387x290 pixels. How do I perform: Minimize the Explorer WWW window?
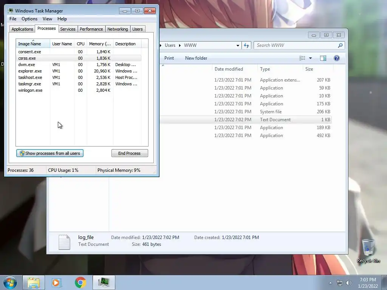click(314, 35)
